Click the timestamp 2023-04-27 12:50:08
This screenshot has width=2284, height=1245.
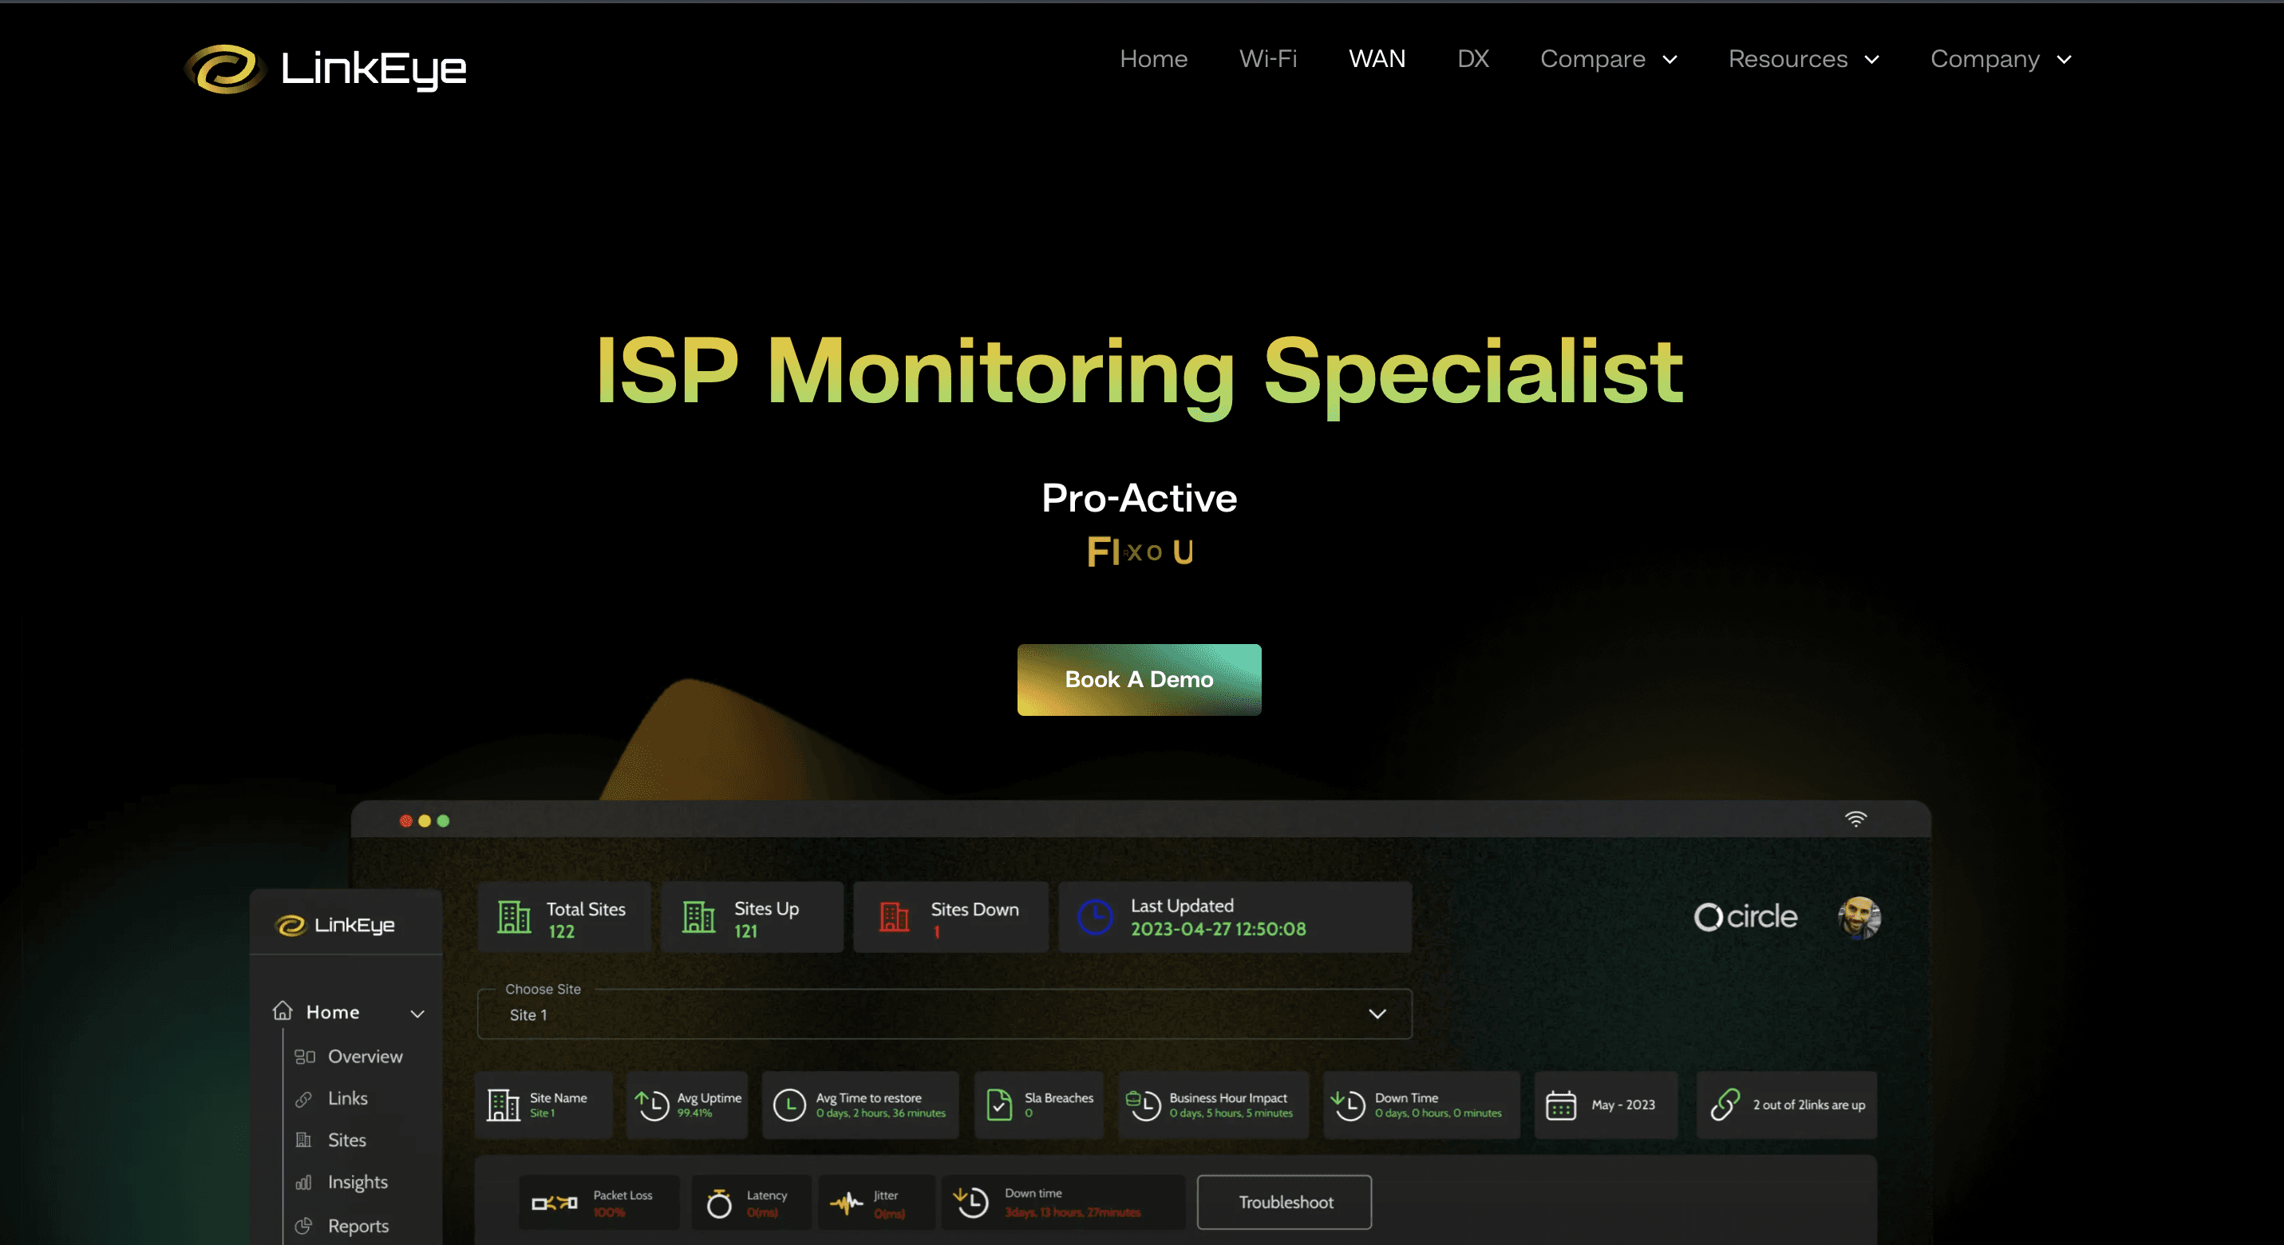click(1219, 928)
